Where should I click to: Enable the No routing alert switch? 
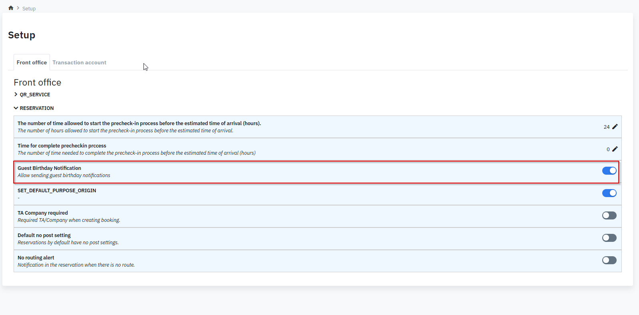pos(609,260)
